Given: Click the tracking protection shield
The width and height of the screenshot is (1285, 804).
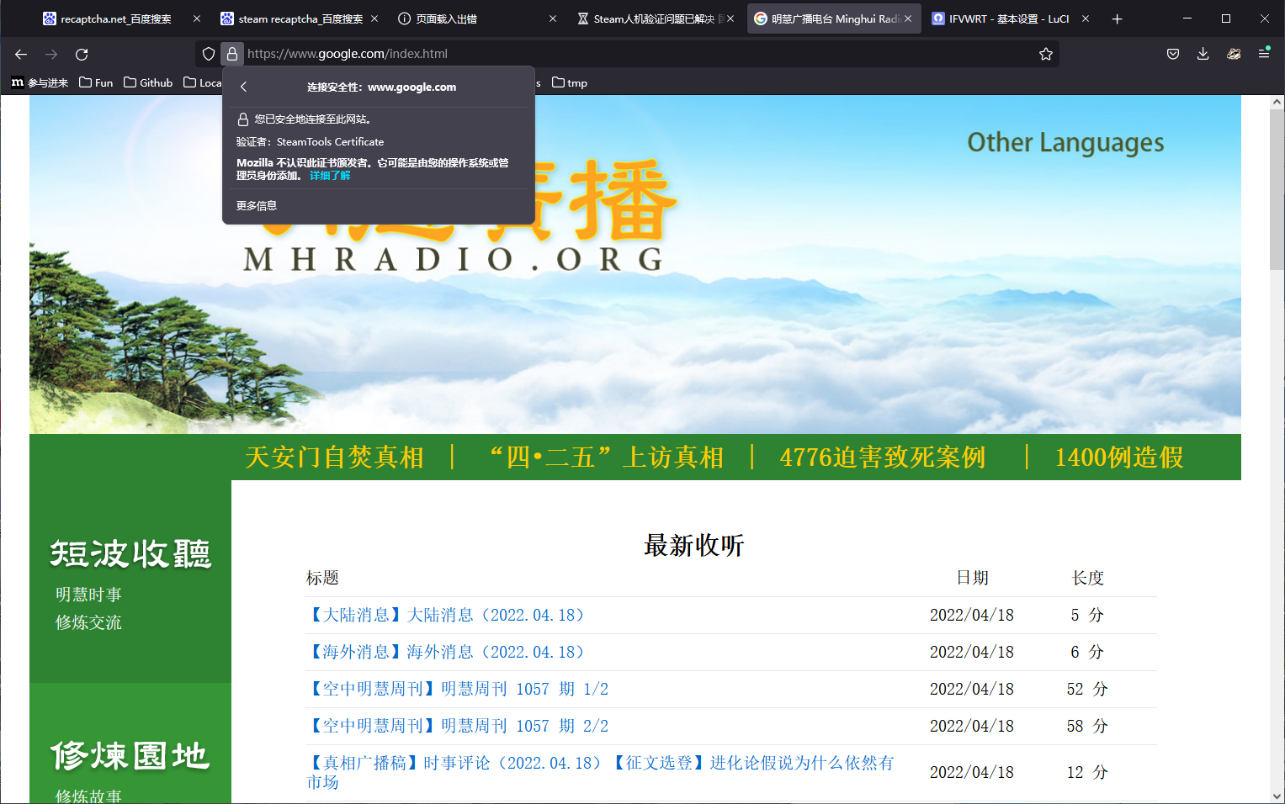Looking at the screenshot, I should click(208, 54).
